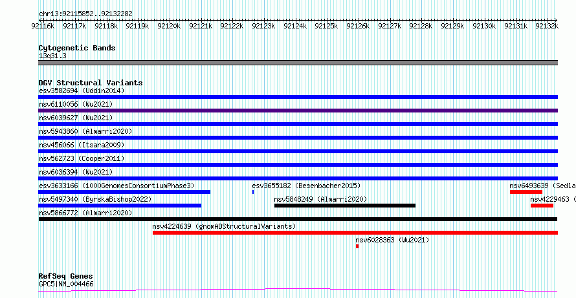Click the 92118k ruler label

pyautogui.click(x=106, y=26)
